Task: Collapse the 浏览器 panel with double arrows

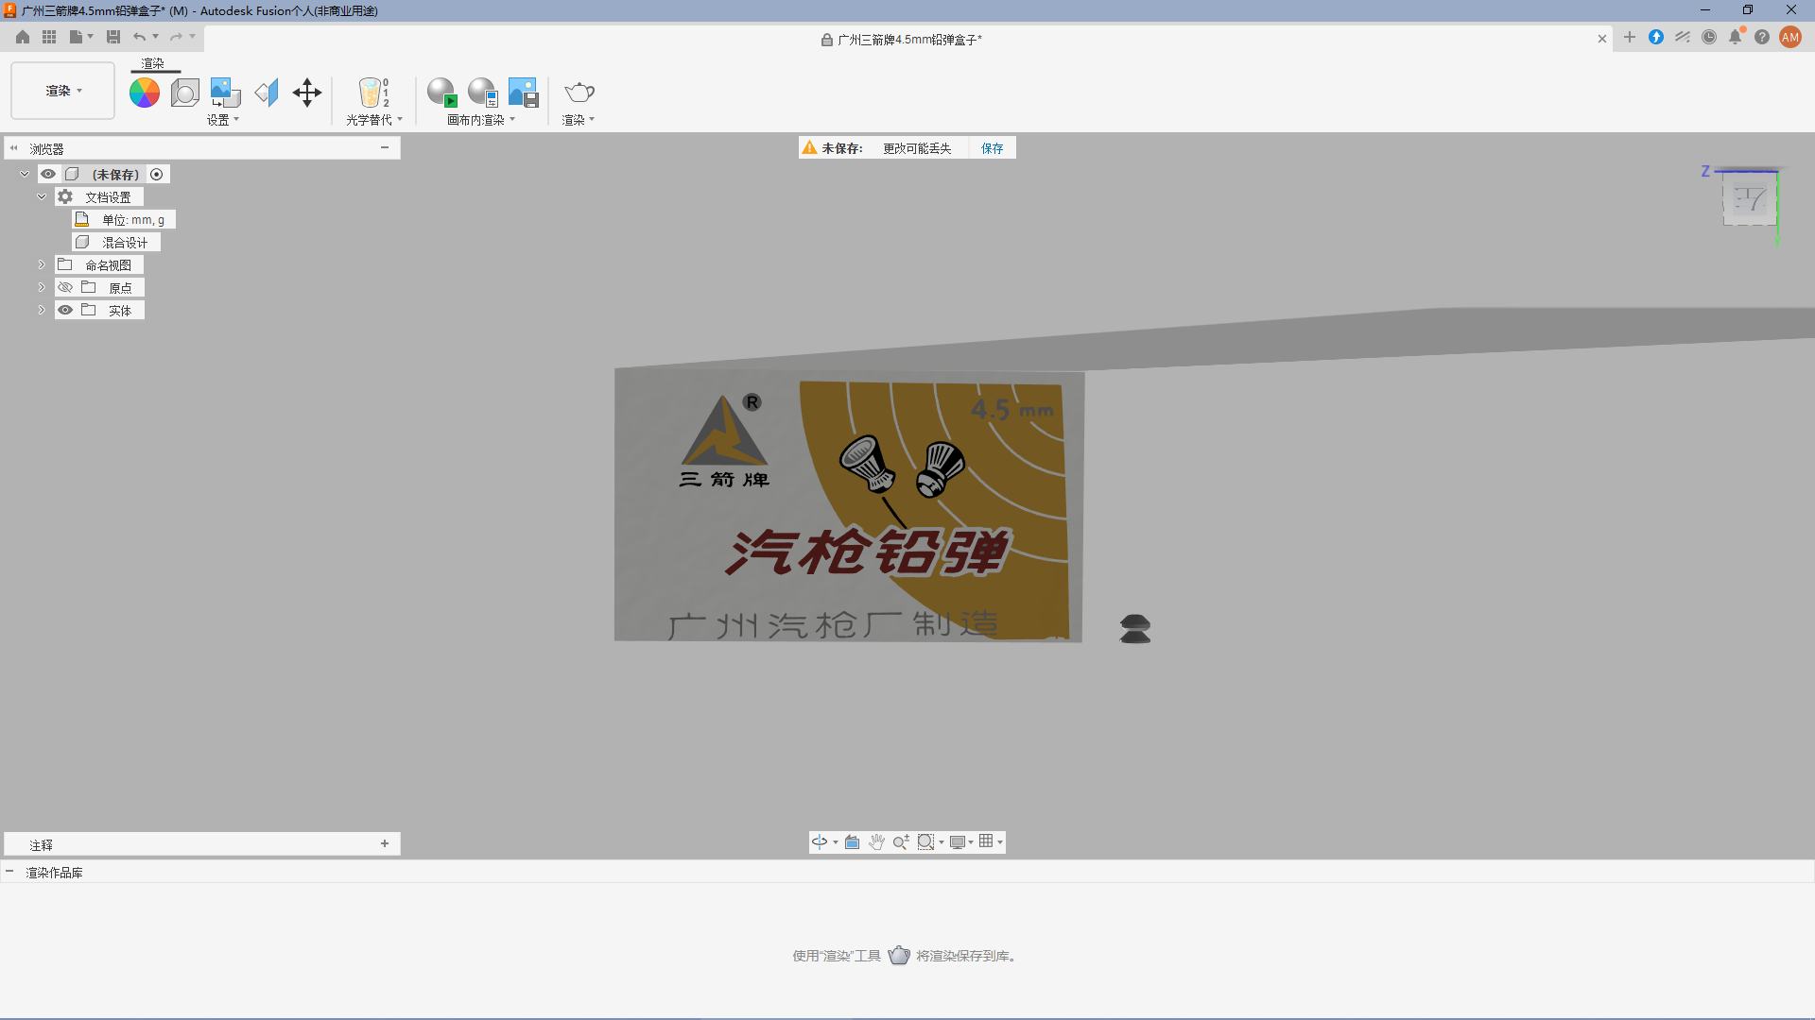Action: coord(14,148)
